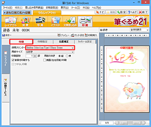Enable 鏡面(左右反転)印刷 checkbox

(x=44, y=60)
